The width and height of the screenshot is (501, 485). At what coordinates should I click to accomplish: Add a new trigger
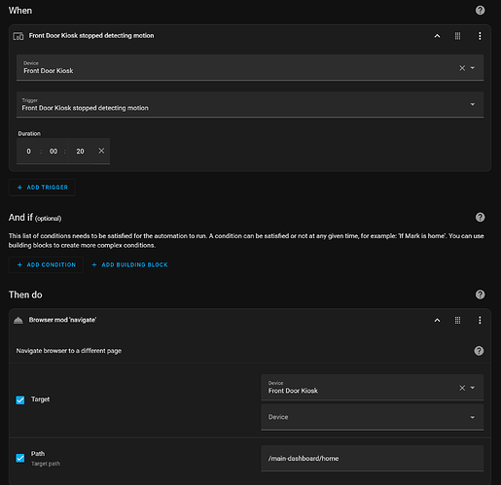pos(42,188)
